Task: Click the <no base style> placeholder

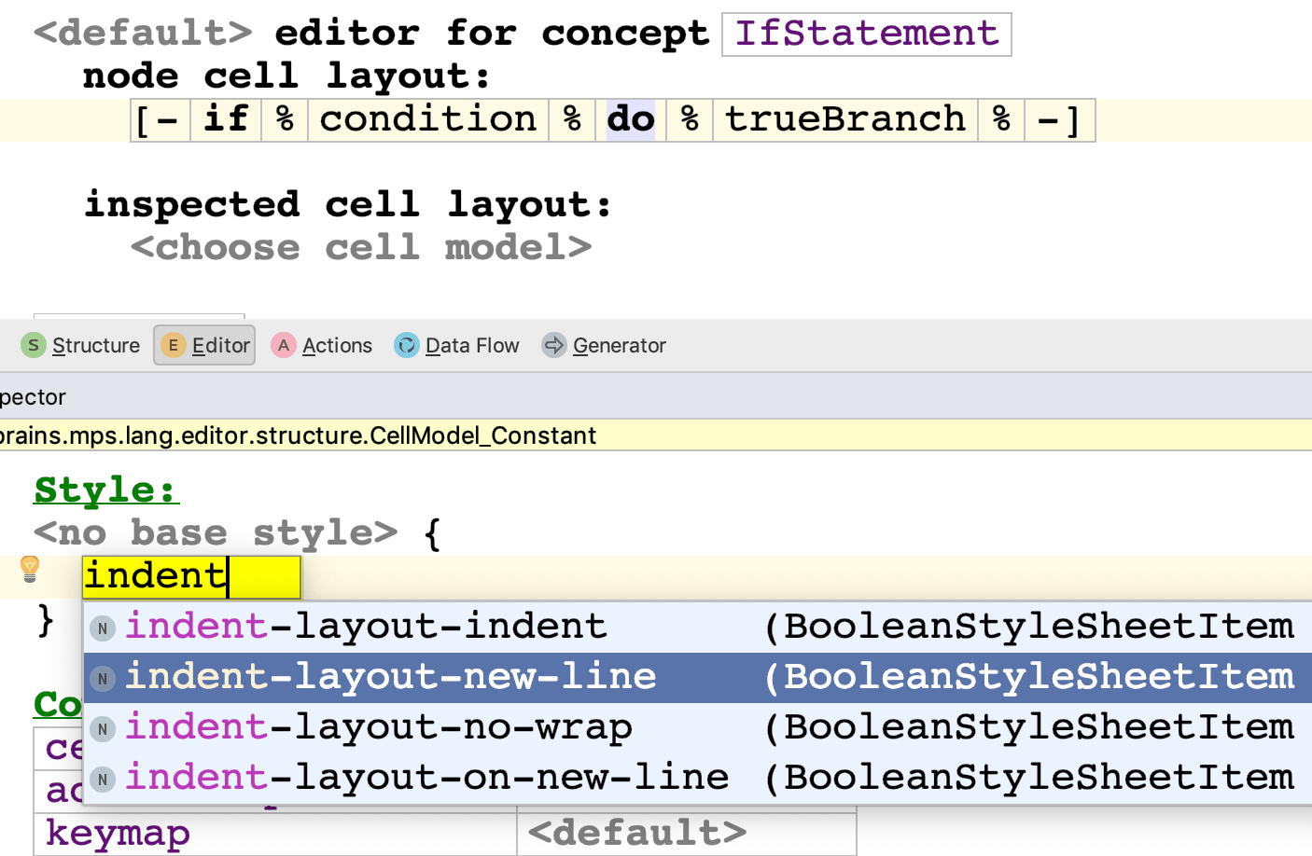Action: [216, 533]
